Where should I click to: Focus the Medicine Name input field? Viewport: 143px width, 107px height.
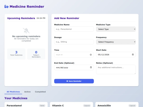coord(74,29)
